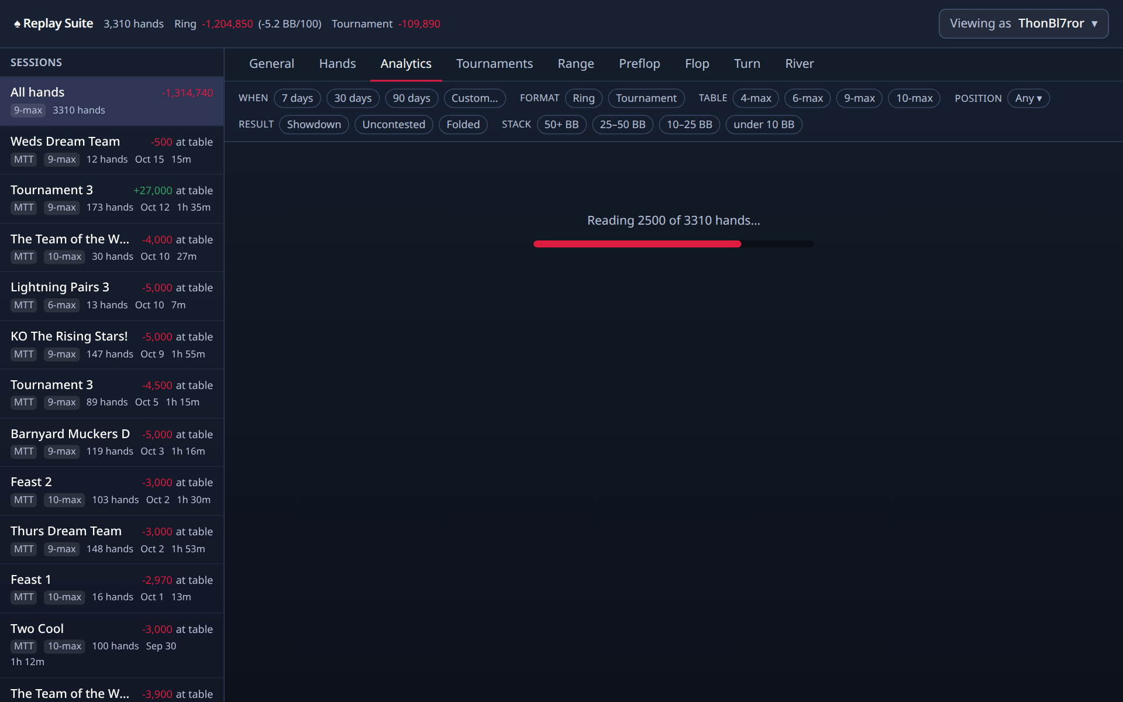
Task: Toggle the Showdown result filter
Action: [x=314, y=125]
